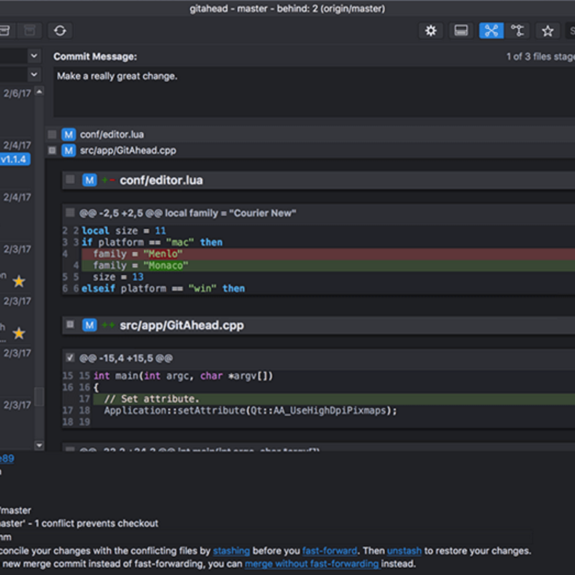Click the 'Commit Message:' label
The height and width of the screenshot is (575, 575).
coord(95,57)
